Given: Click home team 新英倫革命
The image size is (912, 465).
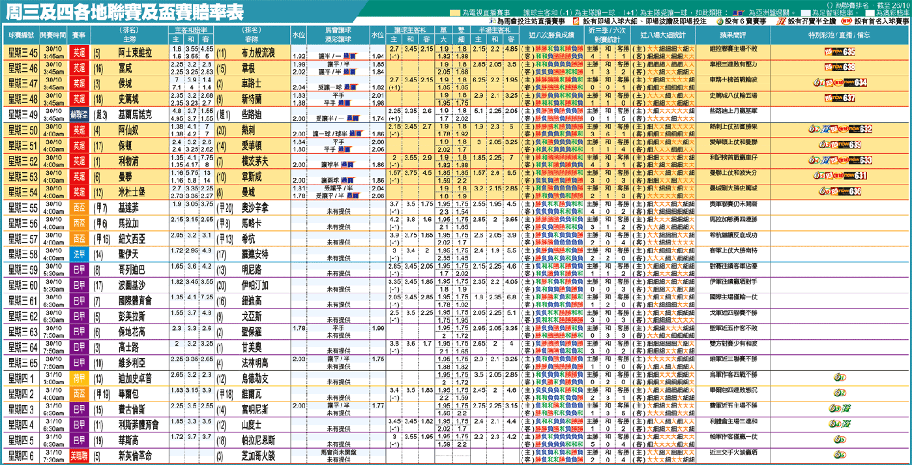Looking at the screenshot, I should tap(136, 456).
